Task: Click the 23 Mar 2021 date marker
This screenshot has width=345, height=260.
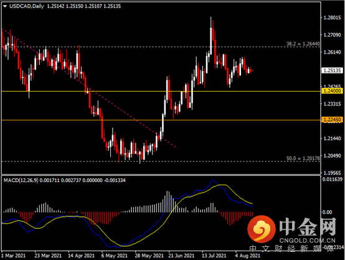Action: (x=48, y=256)
